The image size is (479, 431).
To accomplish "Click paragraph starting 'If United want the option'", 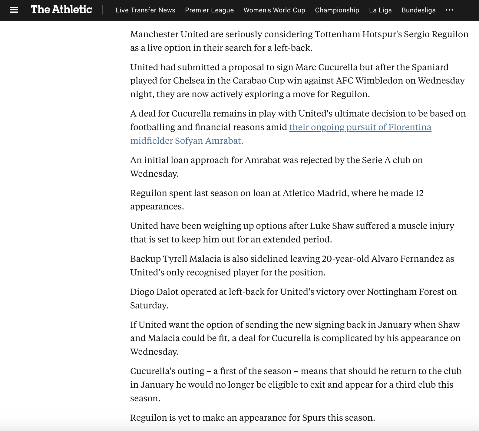I will point(296,338).
